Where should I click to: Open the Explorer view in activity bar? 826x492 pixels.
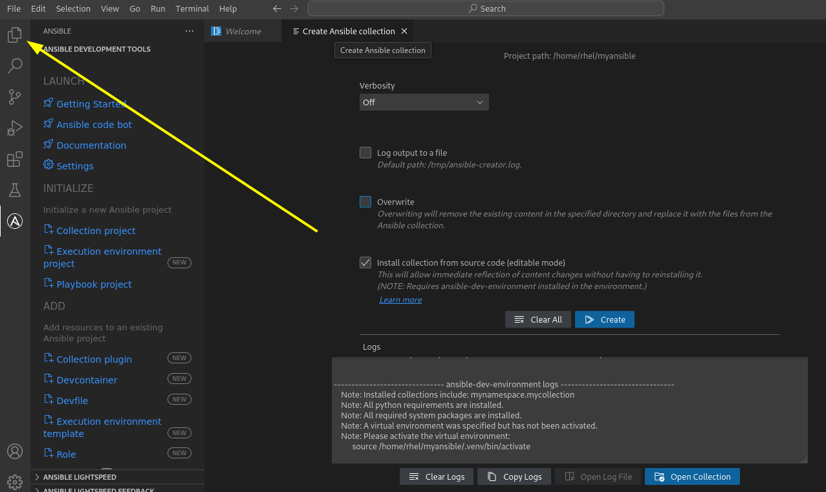pyautogui.click(x=15, y=35)
